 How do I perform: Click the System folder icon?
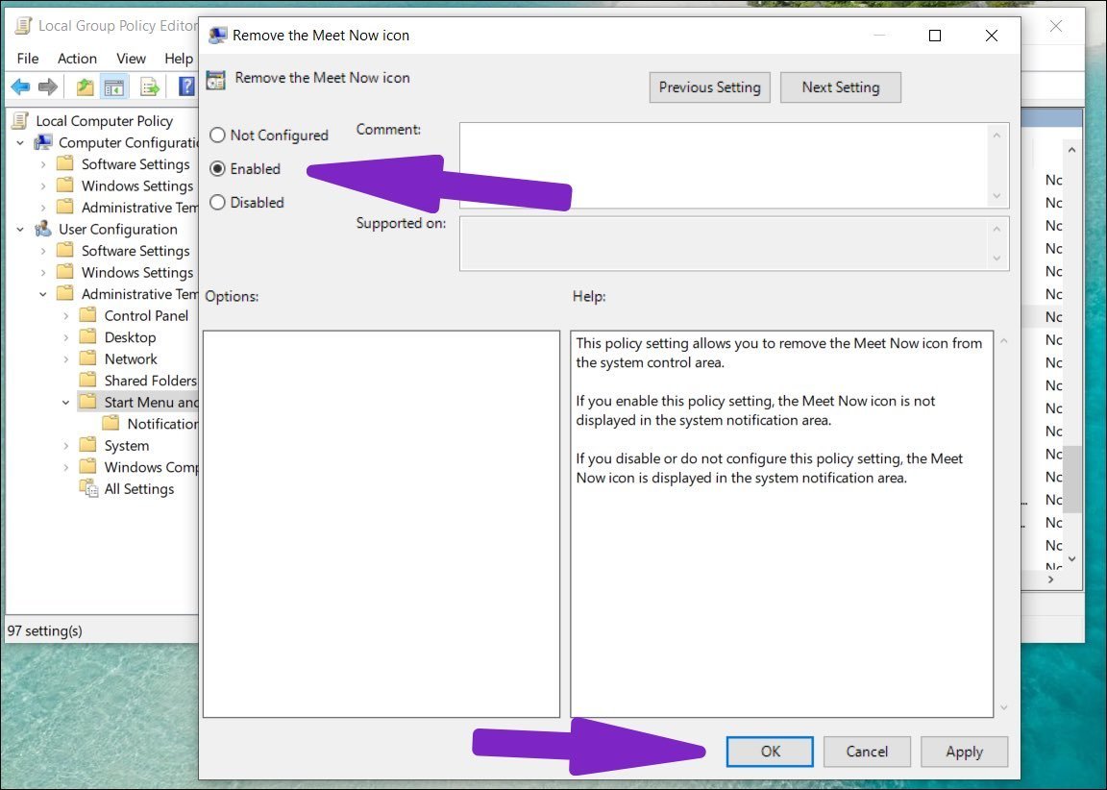88,445
